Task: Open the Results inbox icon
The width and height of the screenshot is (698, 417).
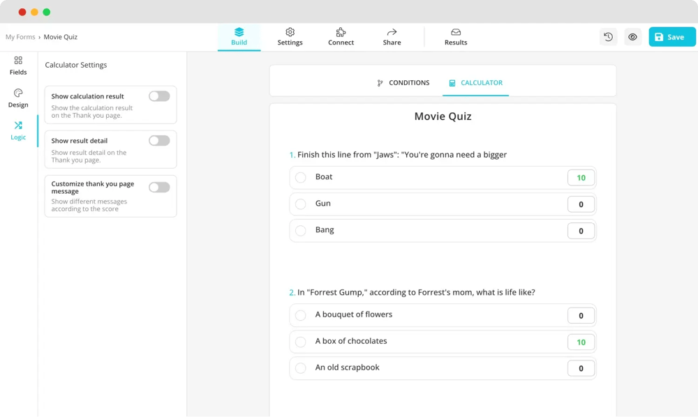Action: coord(456,32)
